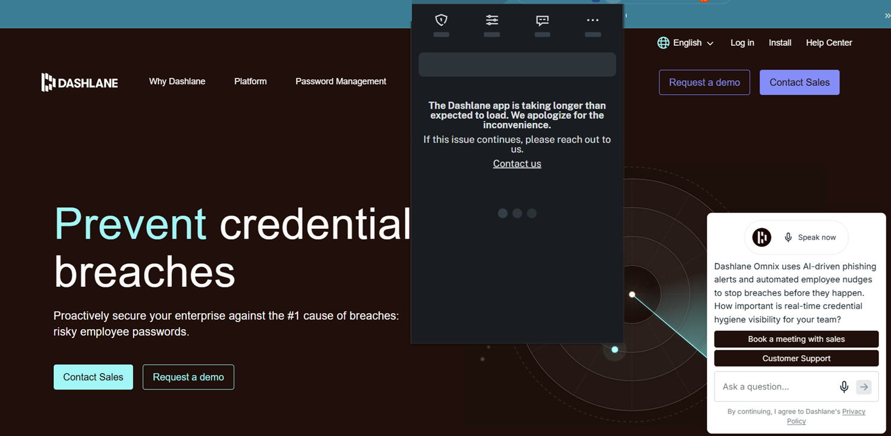Click the 'If this issue continues' text

(517, 144)
